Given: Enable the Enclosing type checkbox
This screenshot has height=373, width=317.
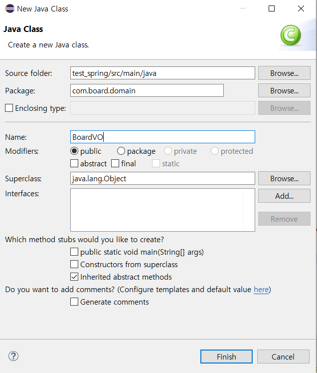Looking at the screenshot, I should [x=9, y=108].
